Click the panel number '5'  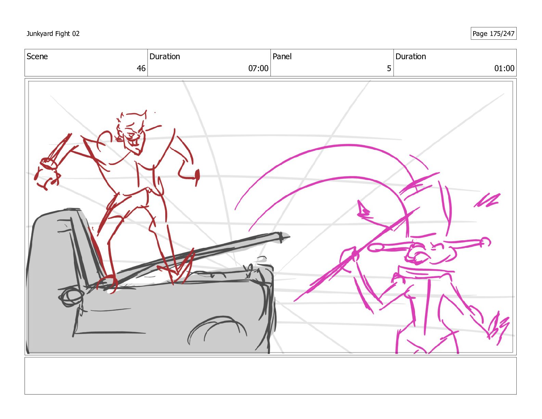coord(389,68)
